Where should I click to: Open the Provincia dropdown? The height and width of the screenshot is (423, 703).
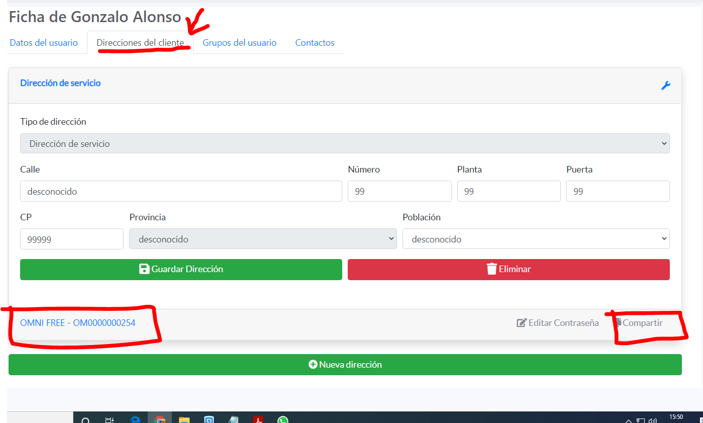pyautogui.click(x=263, y=239)
